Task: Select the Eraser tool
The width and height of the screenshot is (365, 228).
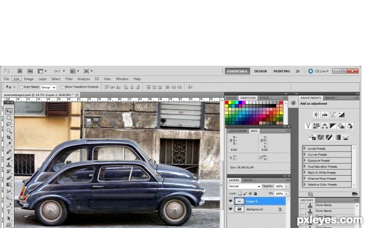Action: (x=9, y=178)
